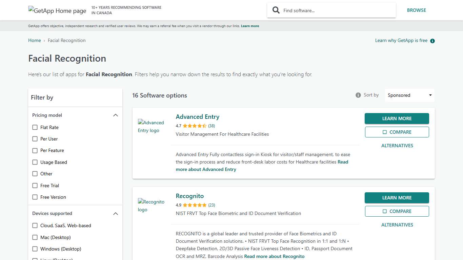Viewport: 463px width, 260px height.
Task: Open the Sort by Sponsored dropdown
Action: coord(409,95)
